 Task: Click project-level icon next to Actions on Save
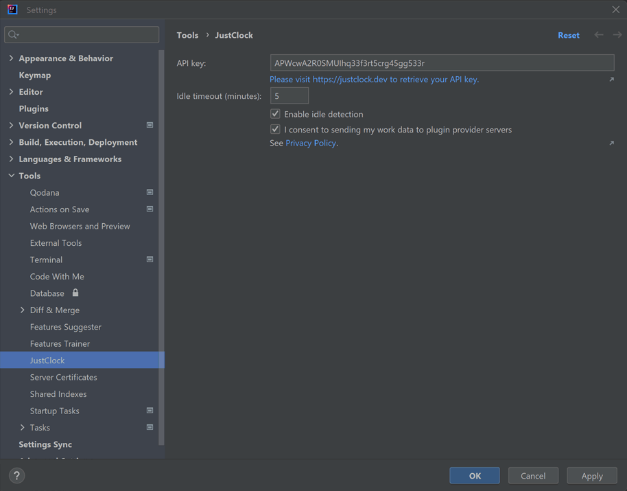150,209
